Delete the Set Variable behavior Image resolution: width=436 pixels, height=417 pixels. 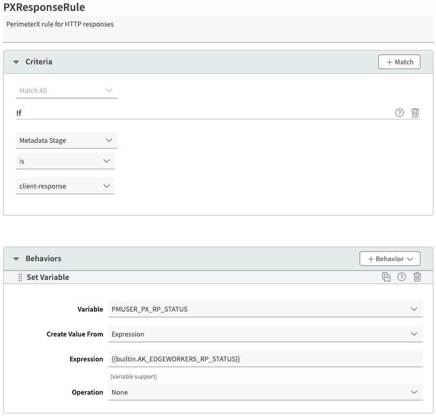pyautogui.click(x=417, y=277)
